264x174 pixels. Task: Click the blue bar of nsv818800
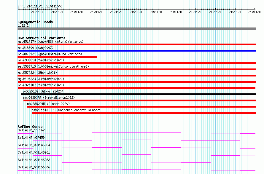136,51
